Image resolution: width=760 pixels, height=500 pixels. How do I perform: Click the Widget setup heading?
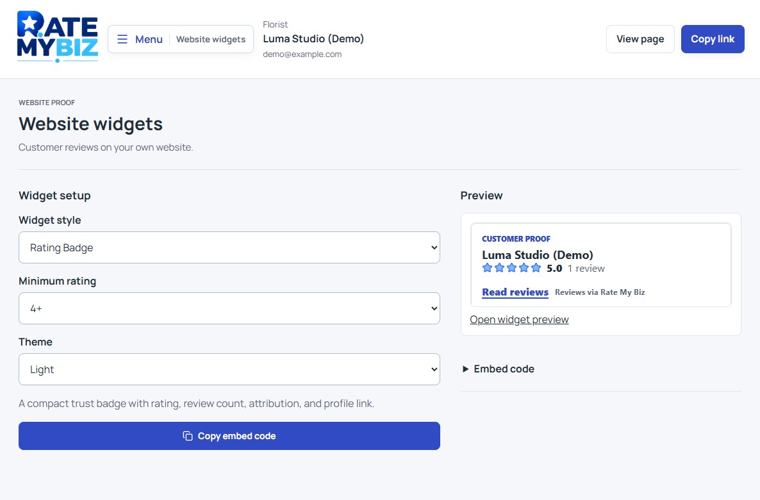(54, 196)
